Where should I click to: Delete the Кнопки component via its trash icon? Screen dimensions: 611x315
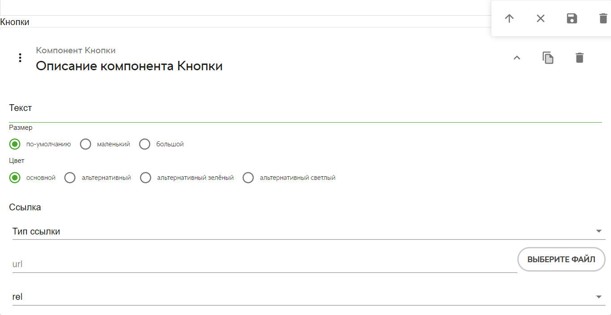tap(580, 58)
